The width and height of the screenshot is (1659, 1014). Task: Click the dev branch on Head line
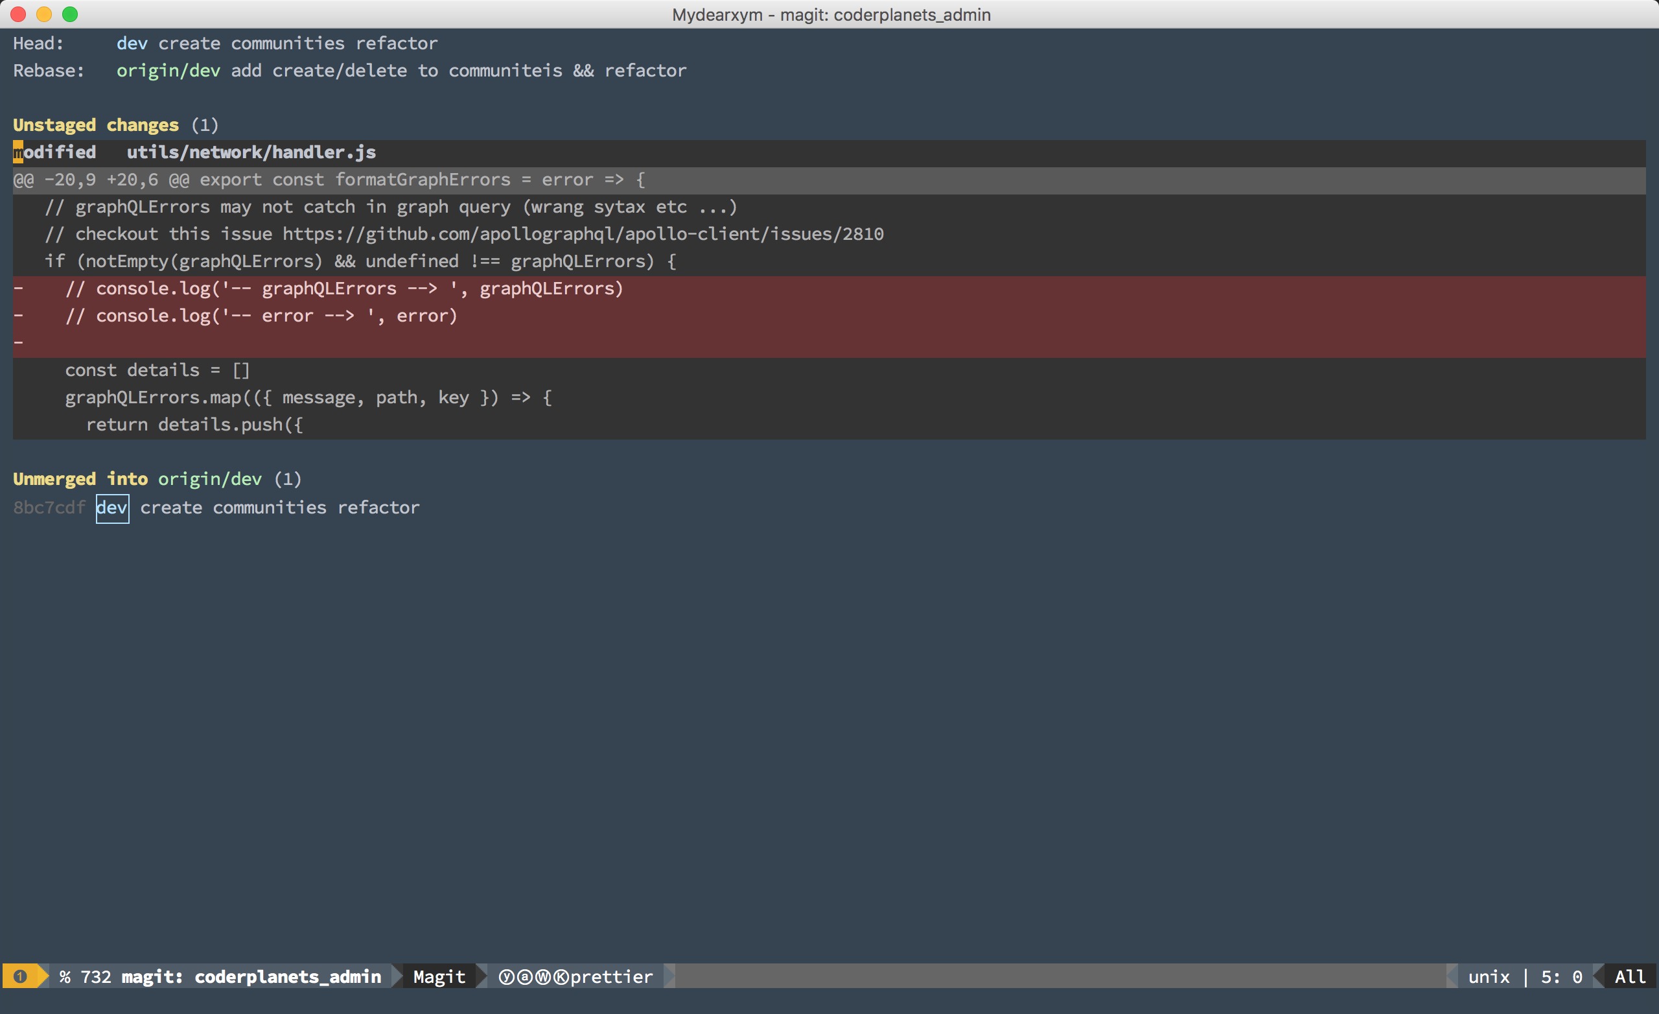tap(132, 43)
